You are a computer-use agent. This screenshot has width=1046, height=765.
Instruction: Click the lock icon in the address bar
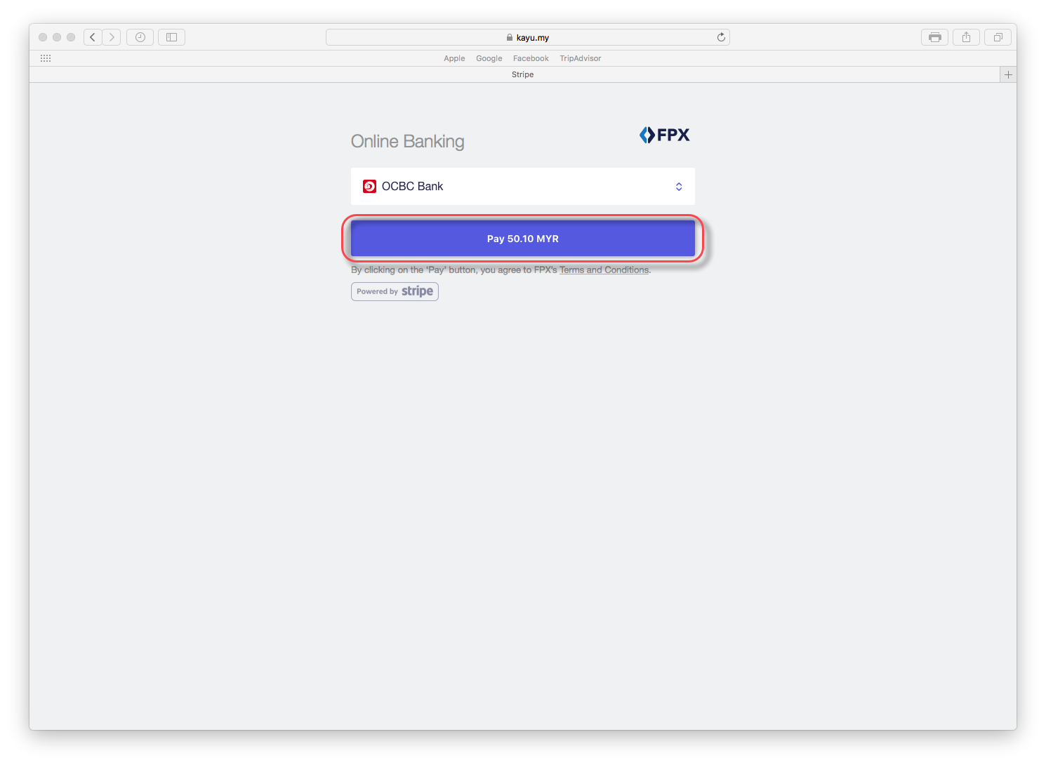[x=510, y=37]
